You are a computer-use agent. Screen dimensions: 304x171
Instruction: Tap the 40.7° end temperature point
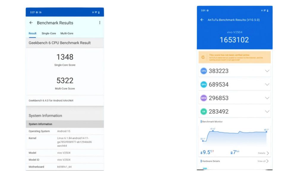(266, 132)
